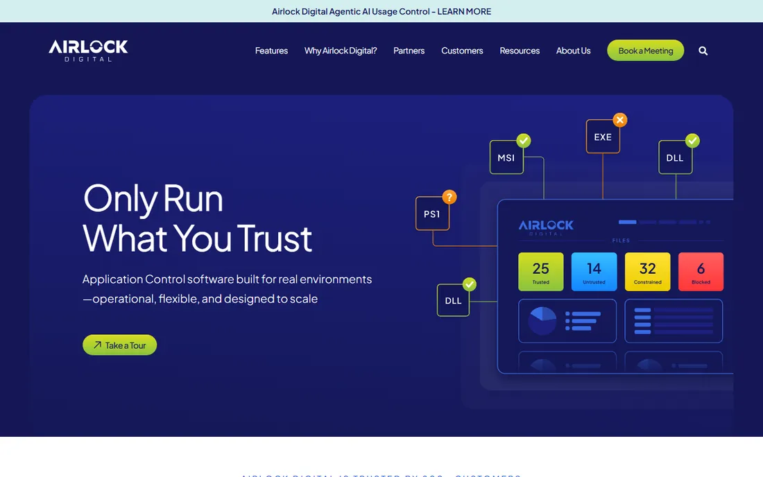Click the blue 14 Untrusted tile
This screenshot has width=763, height=477.
click(594, 272)
